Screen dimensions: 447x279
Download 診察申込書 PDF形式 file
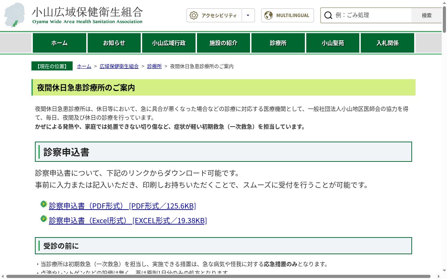click(122, 206)
